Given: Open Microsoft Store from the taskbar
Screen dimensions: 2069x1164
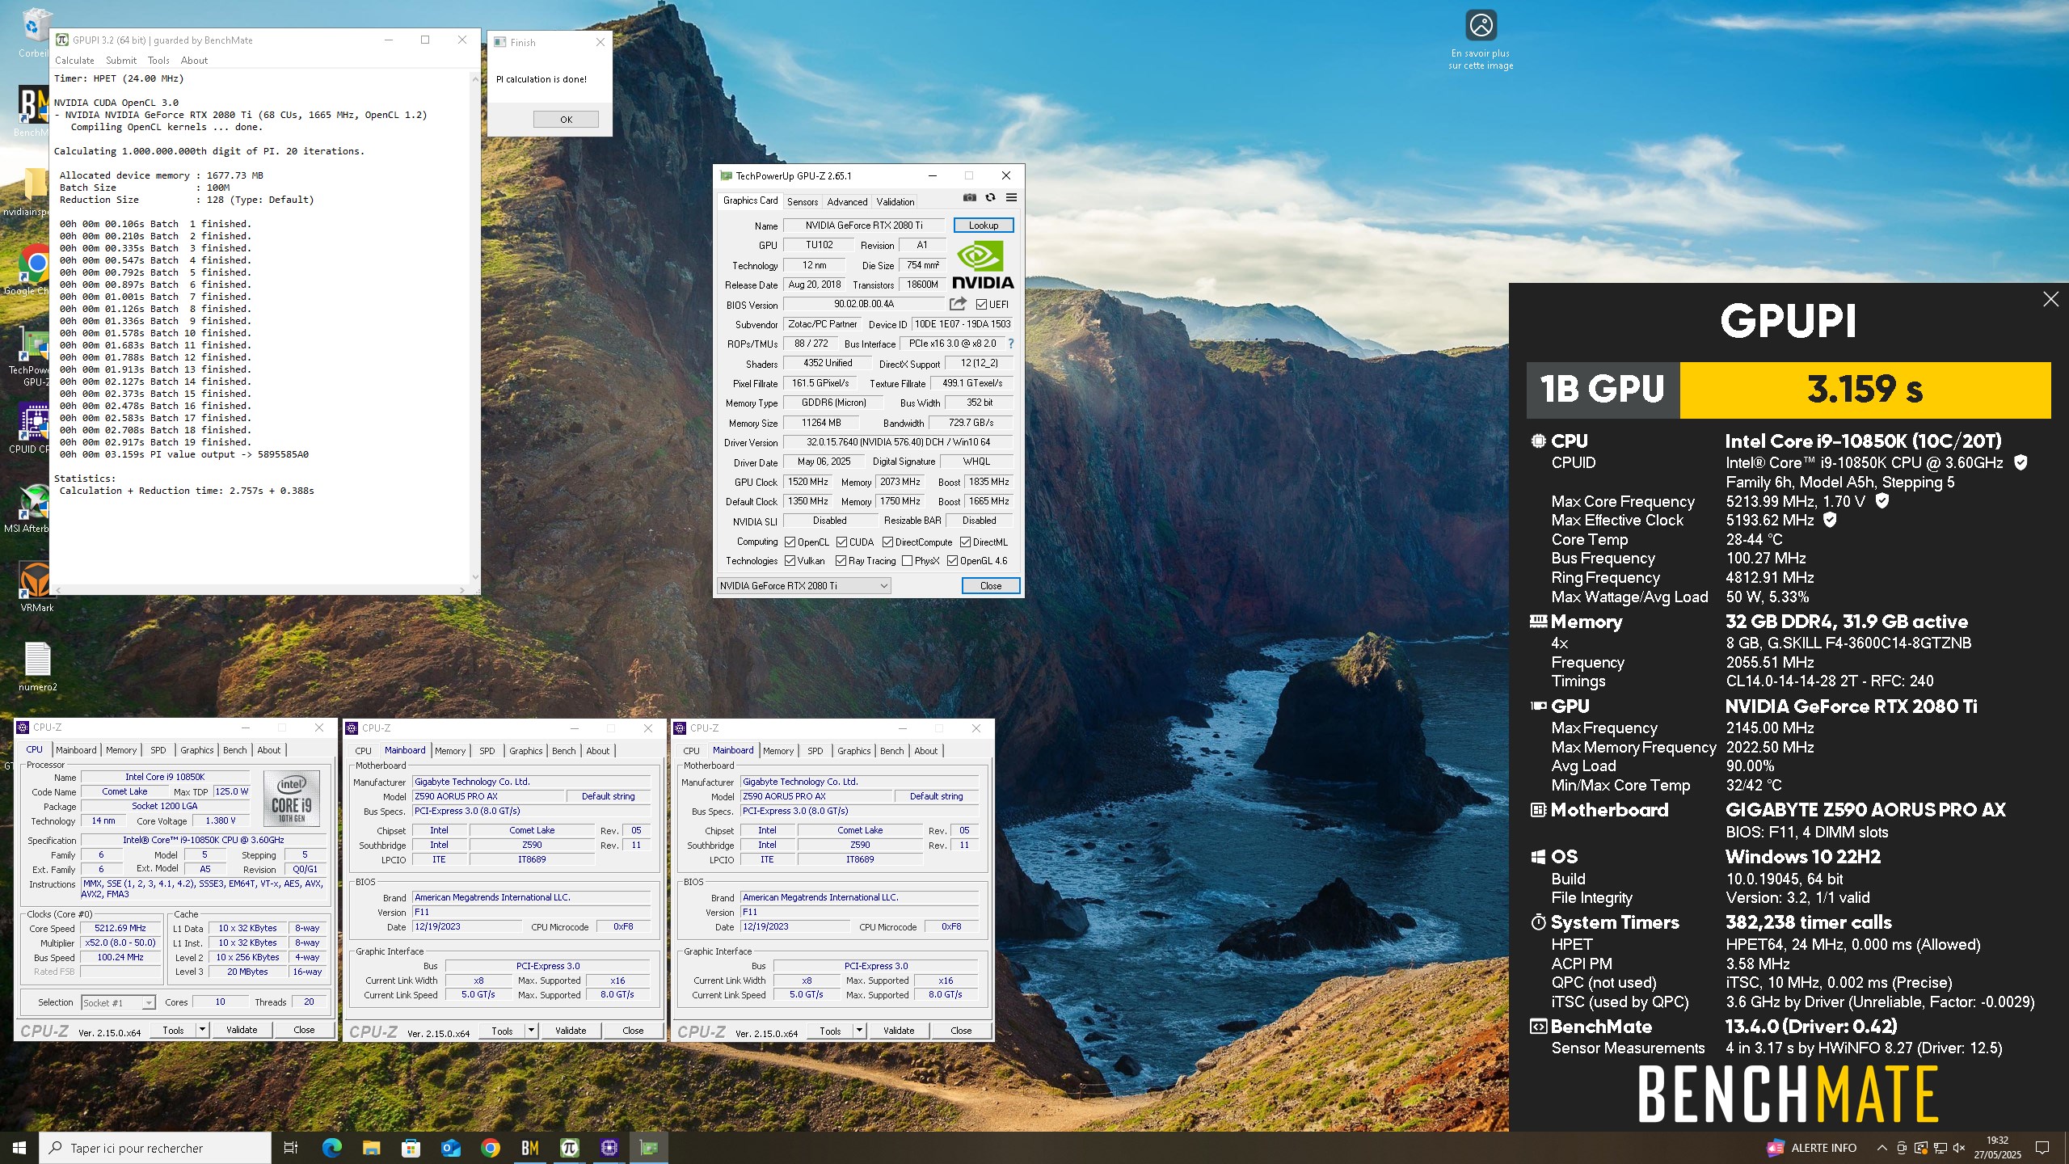Looking at the screenshot, I should click(x=411, y=1148).
